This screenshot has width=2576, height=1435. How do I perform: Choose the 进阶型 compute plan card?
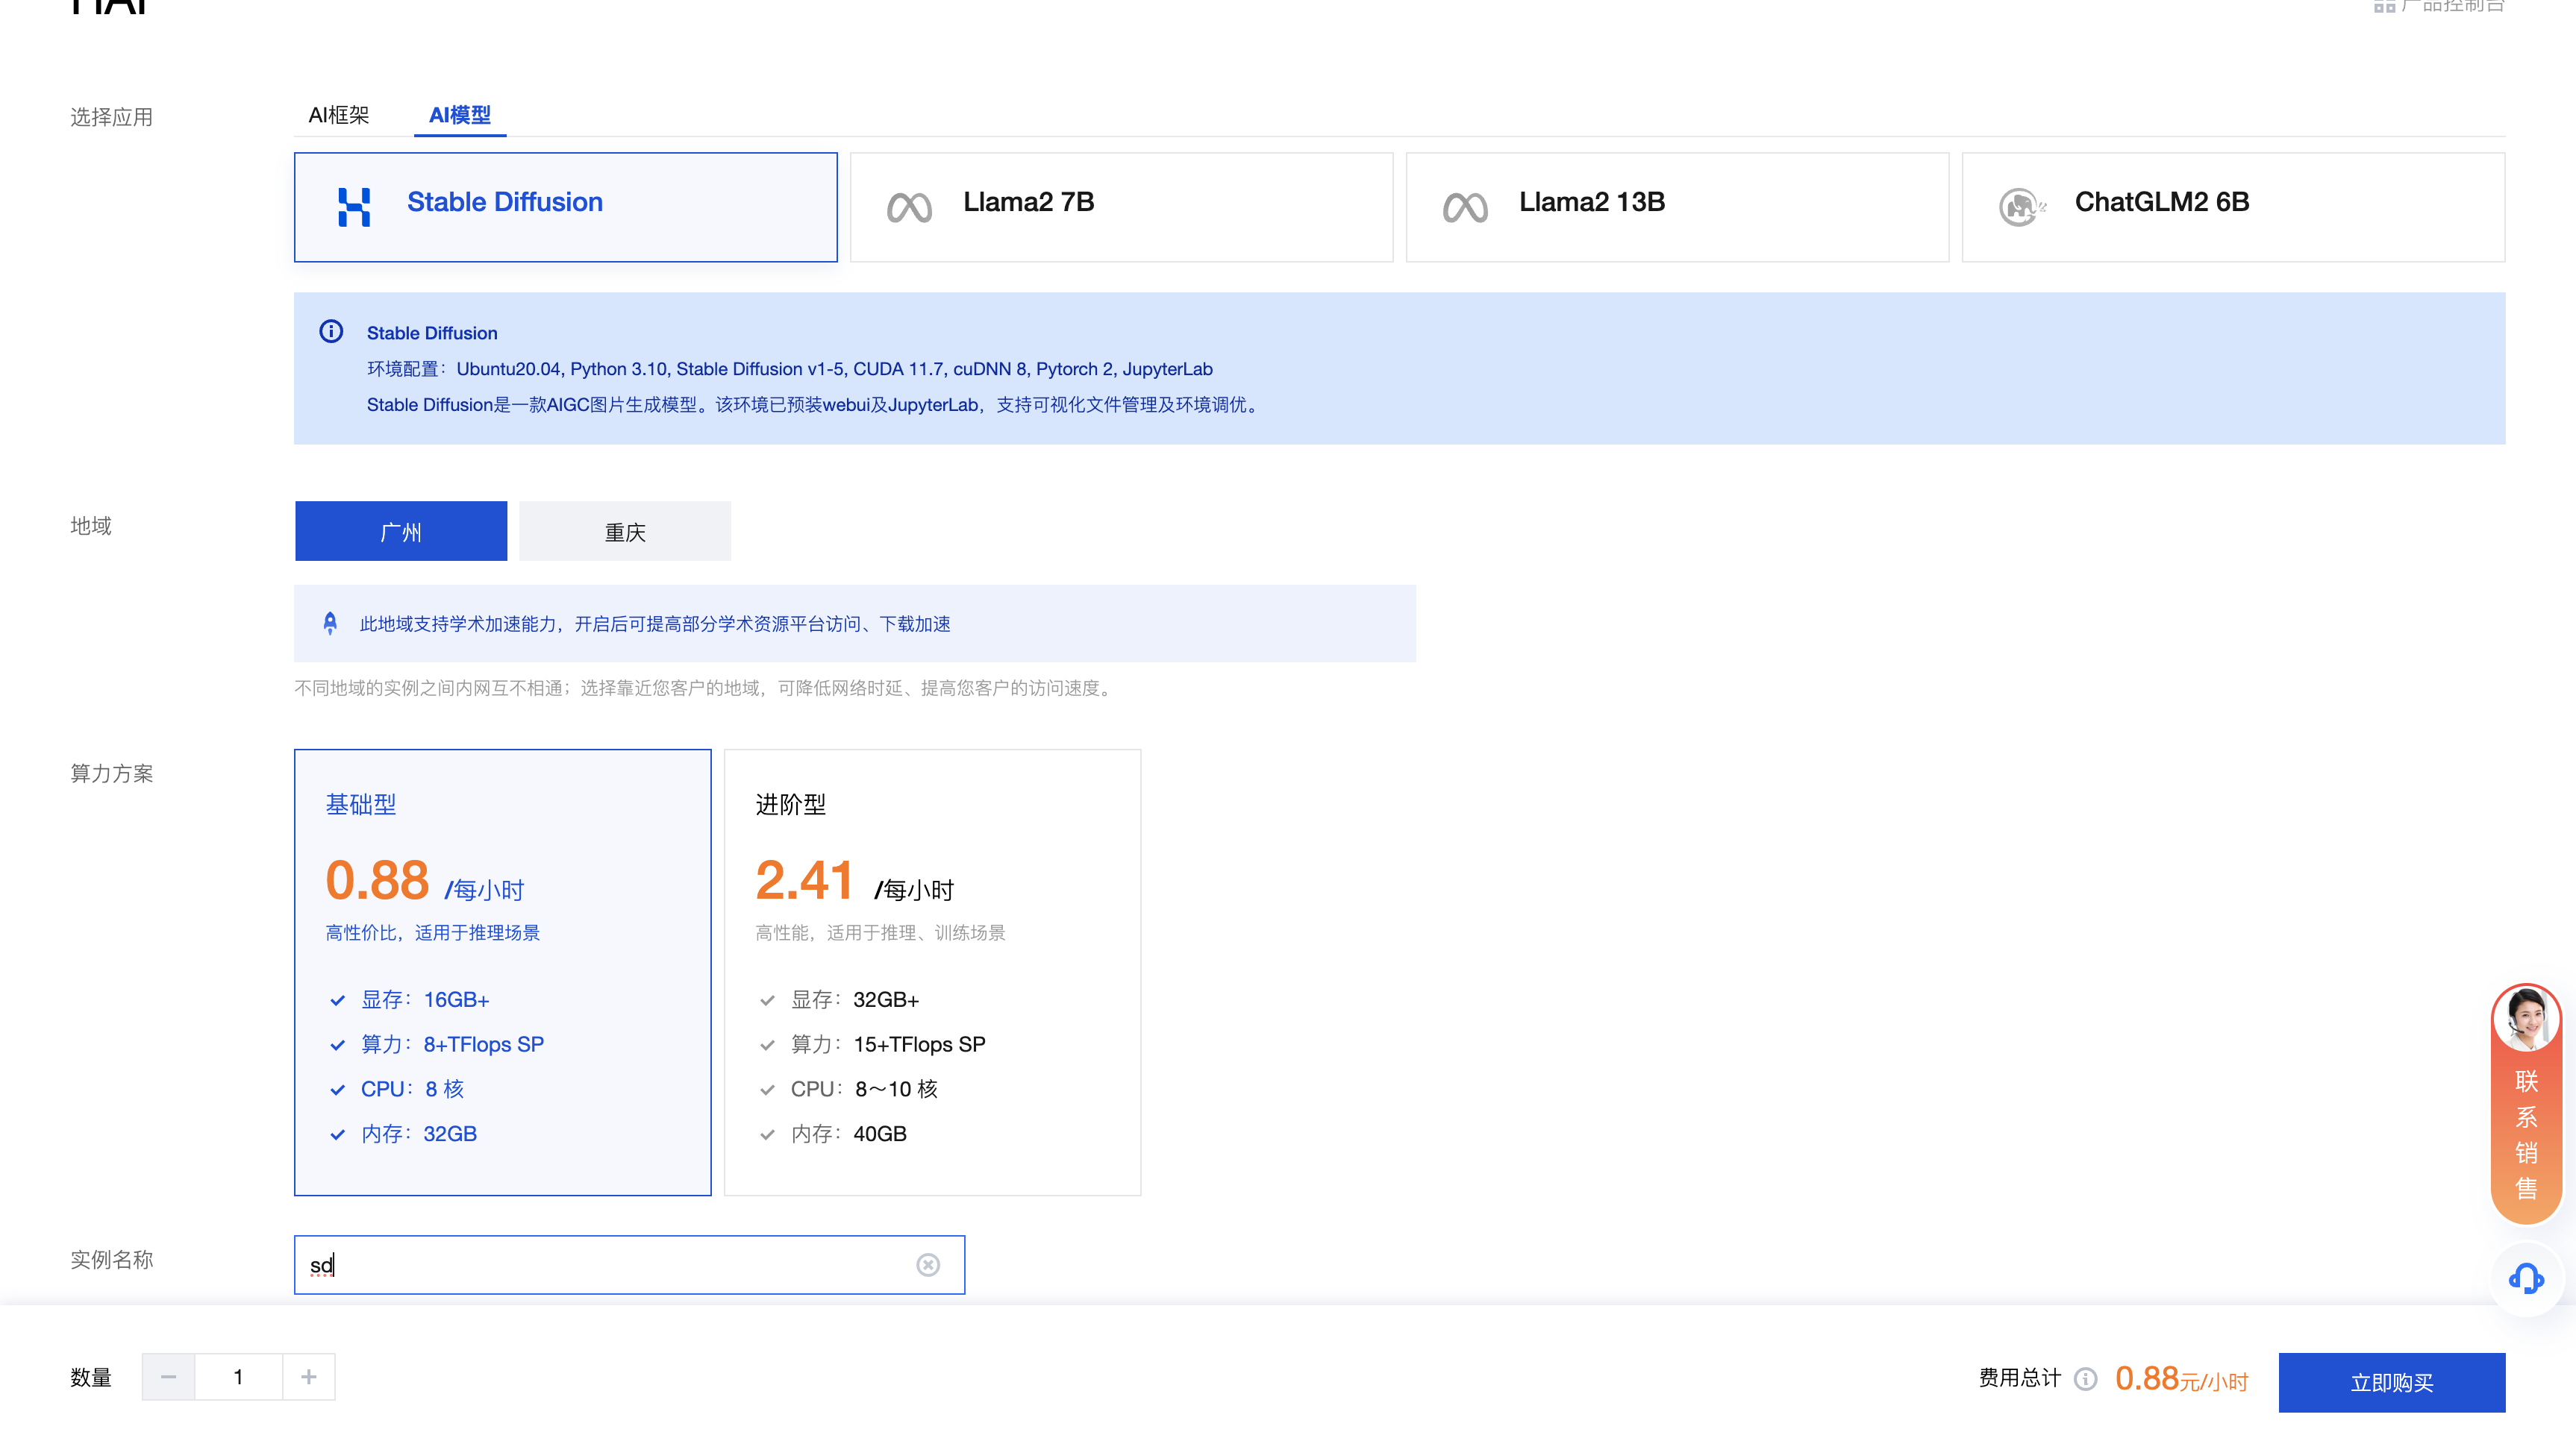(932, 971)
